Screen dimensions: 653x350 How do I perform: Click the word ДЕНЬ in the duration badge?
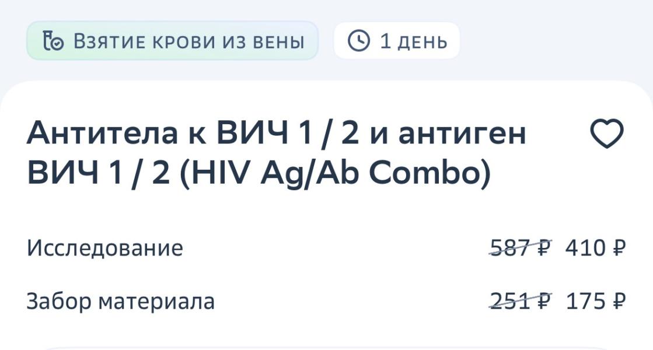422,41
